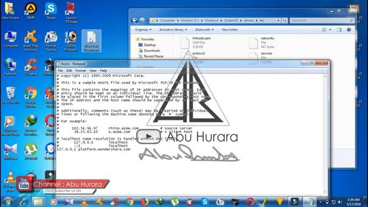Click the New folder button
The image size is (368, 207).
pos(229,30)
